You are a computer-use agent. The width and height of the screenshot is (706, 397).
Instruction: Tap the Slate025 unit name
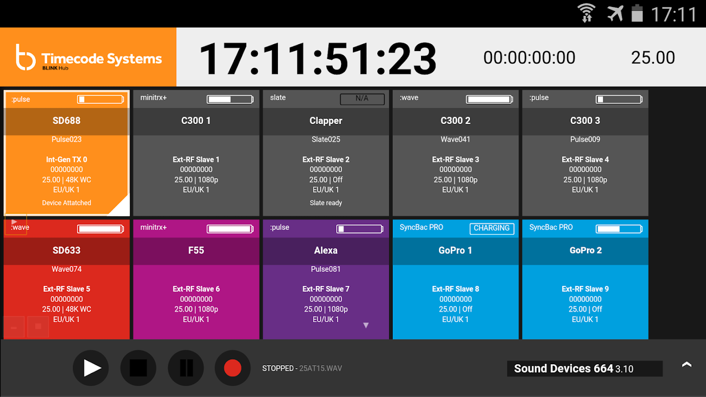point(326,139)
